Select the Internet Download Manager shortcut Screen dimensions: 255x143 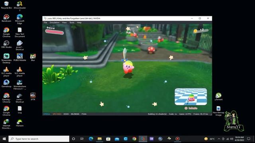6,124
